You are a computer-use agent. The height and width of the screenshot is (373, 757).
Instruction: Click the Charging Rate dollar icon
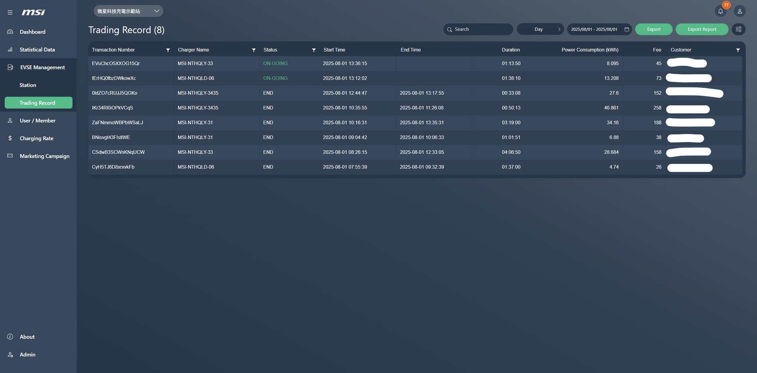(x=10, y=138)
